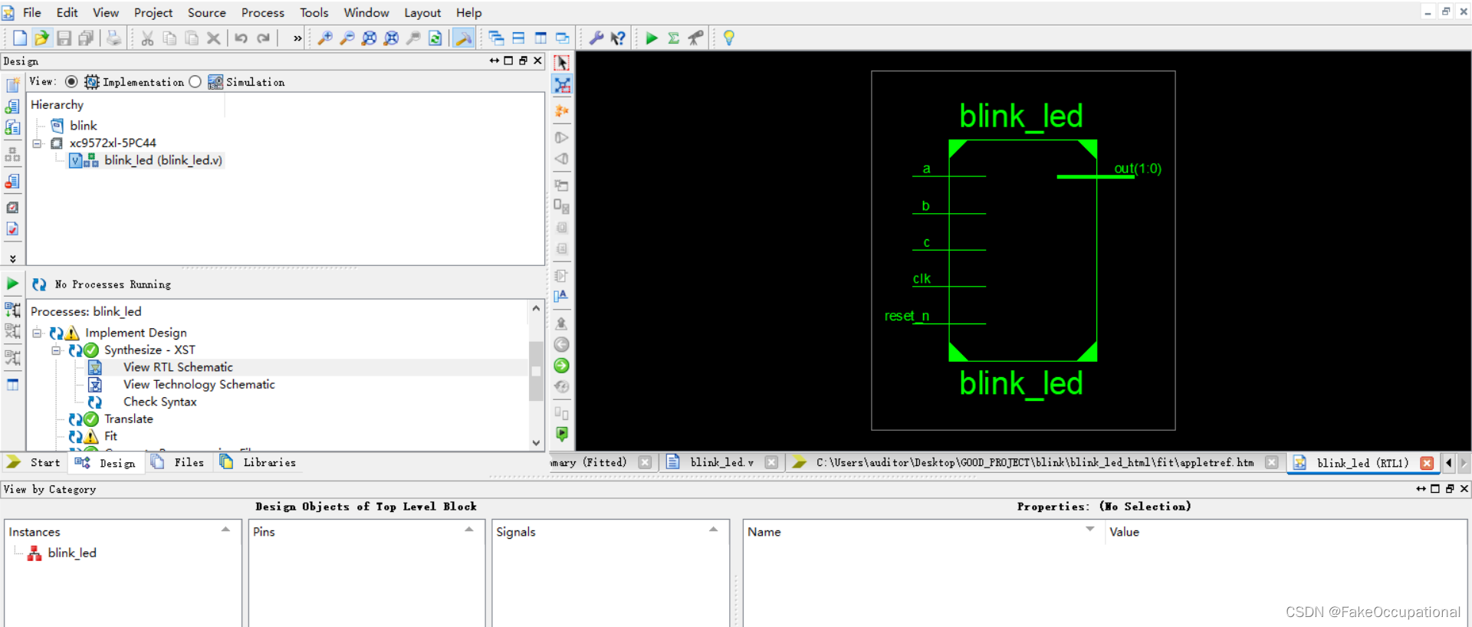
Task: Open the Process menu
Action: tap(263, 13)
